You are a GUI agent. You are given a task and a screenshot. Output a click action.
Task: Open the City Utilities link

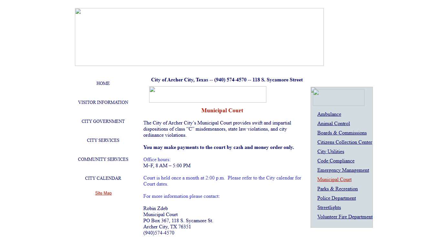click(331, 151)
